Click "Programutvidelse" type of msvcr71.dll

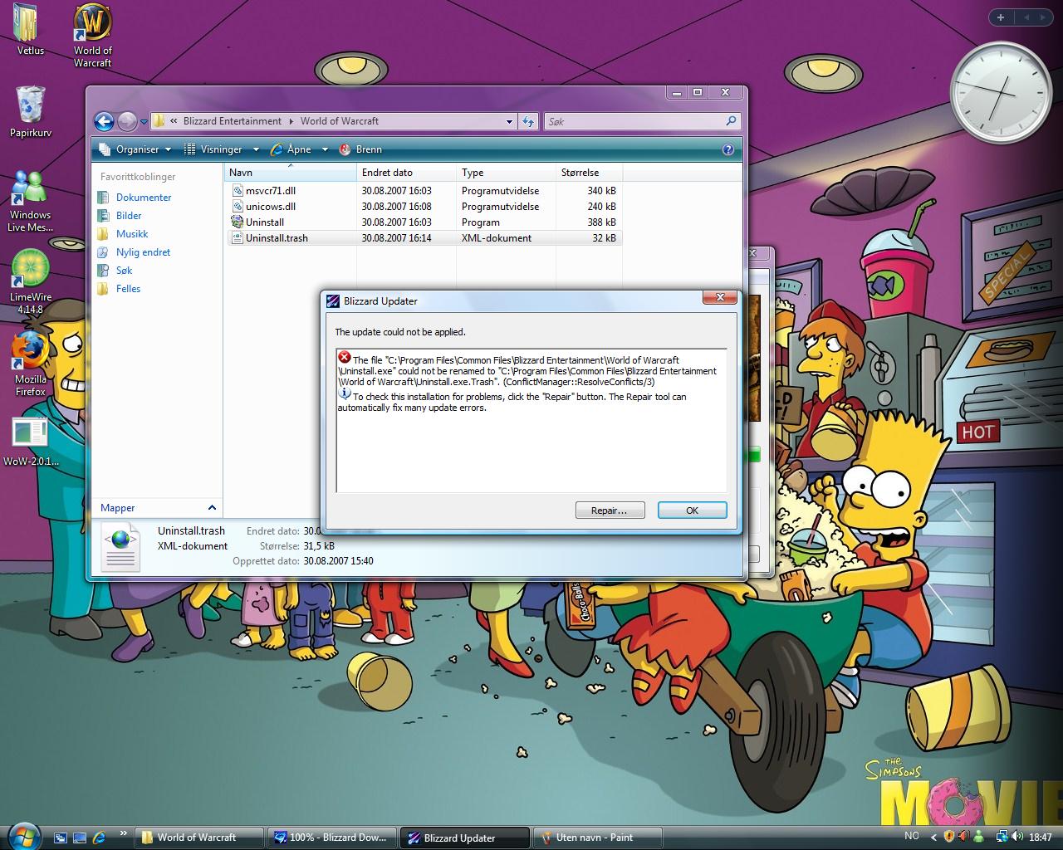click(x=500, y=191)
